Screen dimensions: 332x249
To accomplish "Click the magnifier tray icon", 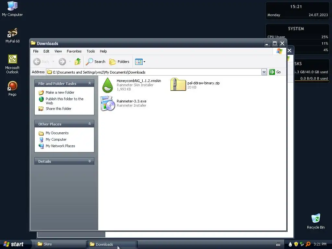I will pos(308,244).
